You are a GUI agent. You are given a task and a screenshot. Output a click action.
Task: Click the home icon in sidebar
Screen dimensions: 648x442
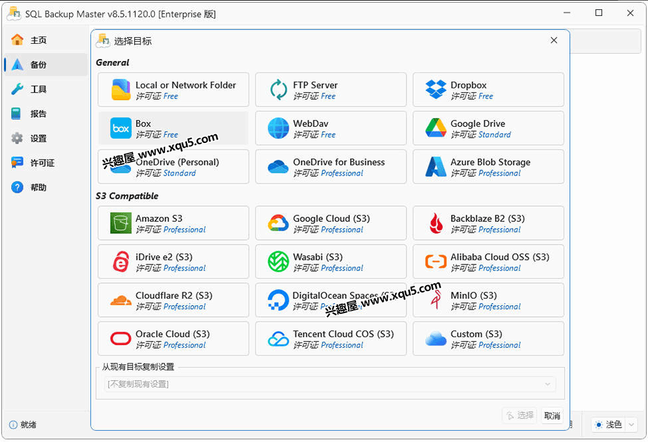pyautogui.click(x=17, y=40)
